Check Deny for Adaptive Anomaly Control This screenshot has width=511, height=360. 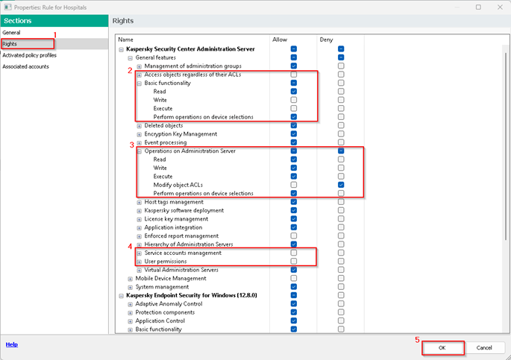click(341, 303)
